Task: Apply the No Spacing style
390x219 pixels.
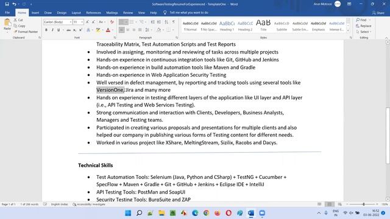Action: [208, 26]
